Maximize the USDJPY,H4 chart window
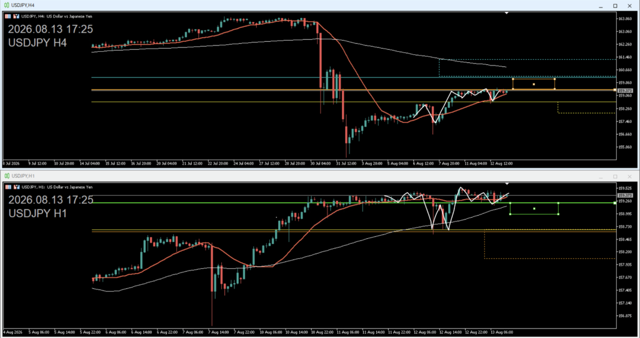 coord(615,6)
